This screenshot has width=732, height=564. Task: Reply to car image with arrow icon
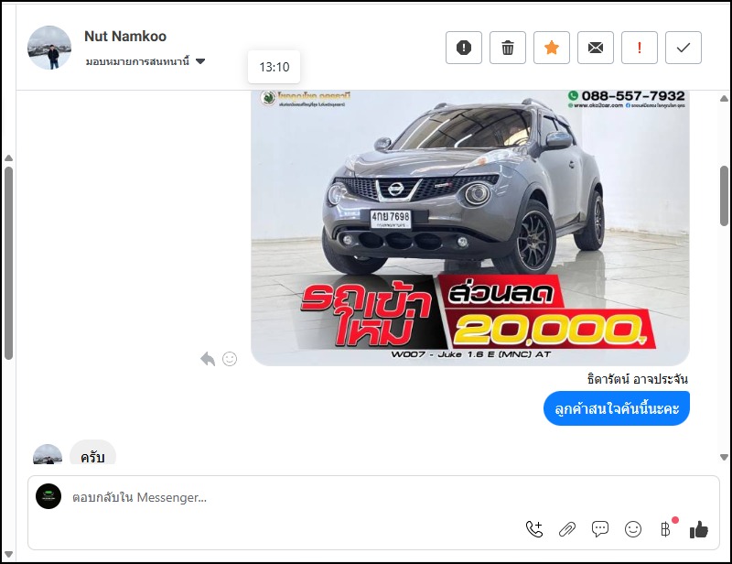208,359
